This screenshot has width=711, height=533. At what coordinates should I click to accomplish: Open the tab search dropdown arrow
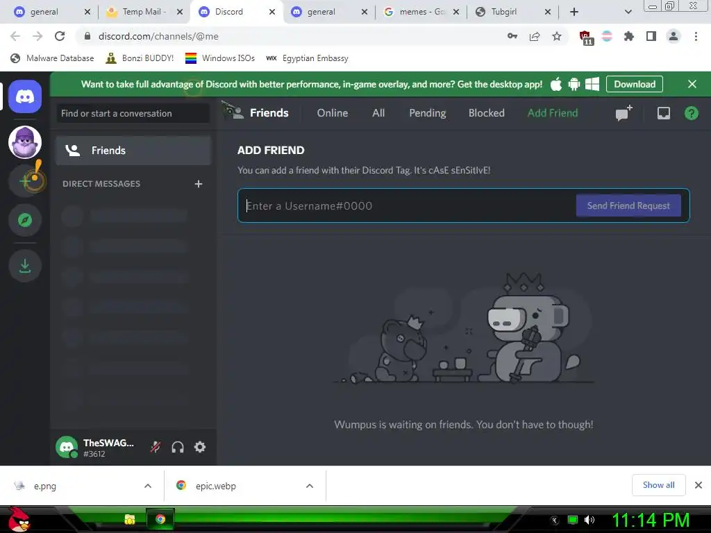(628, 12)
